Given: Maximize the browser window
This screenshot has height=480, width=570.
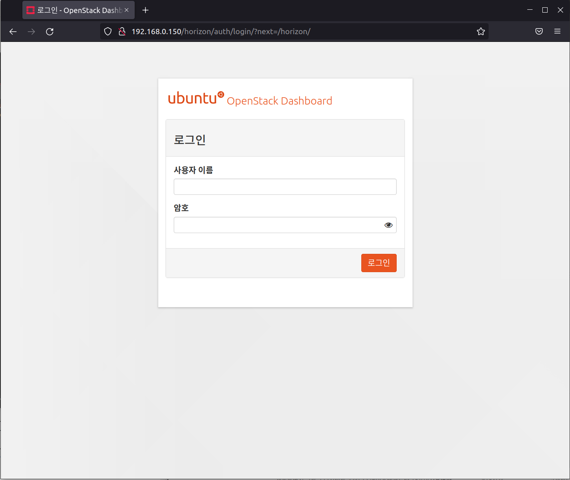Looking at the screenshot, I should coord(545,10).
